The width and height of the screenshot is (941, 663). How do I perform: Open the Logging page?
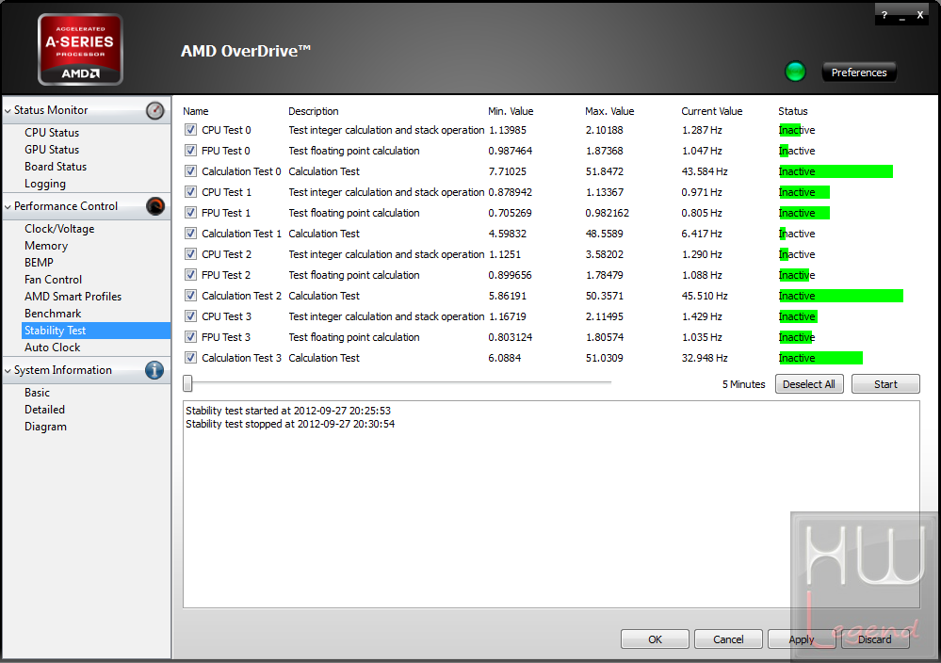45,184
